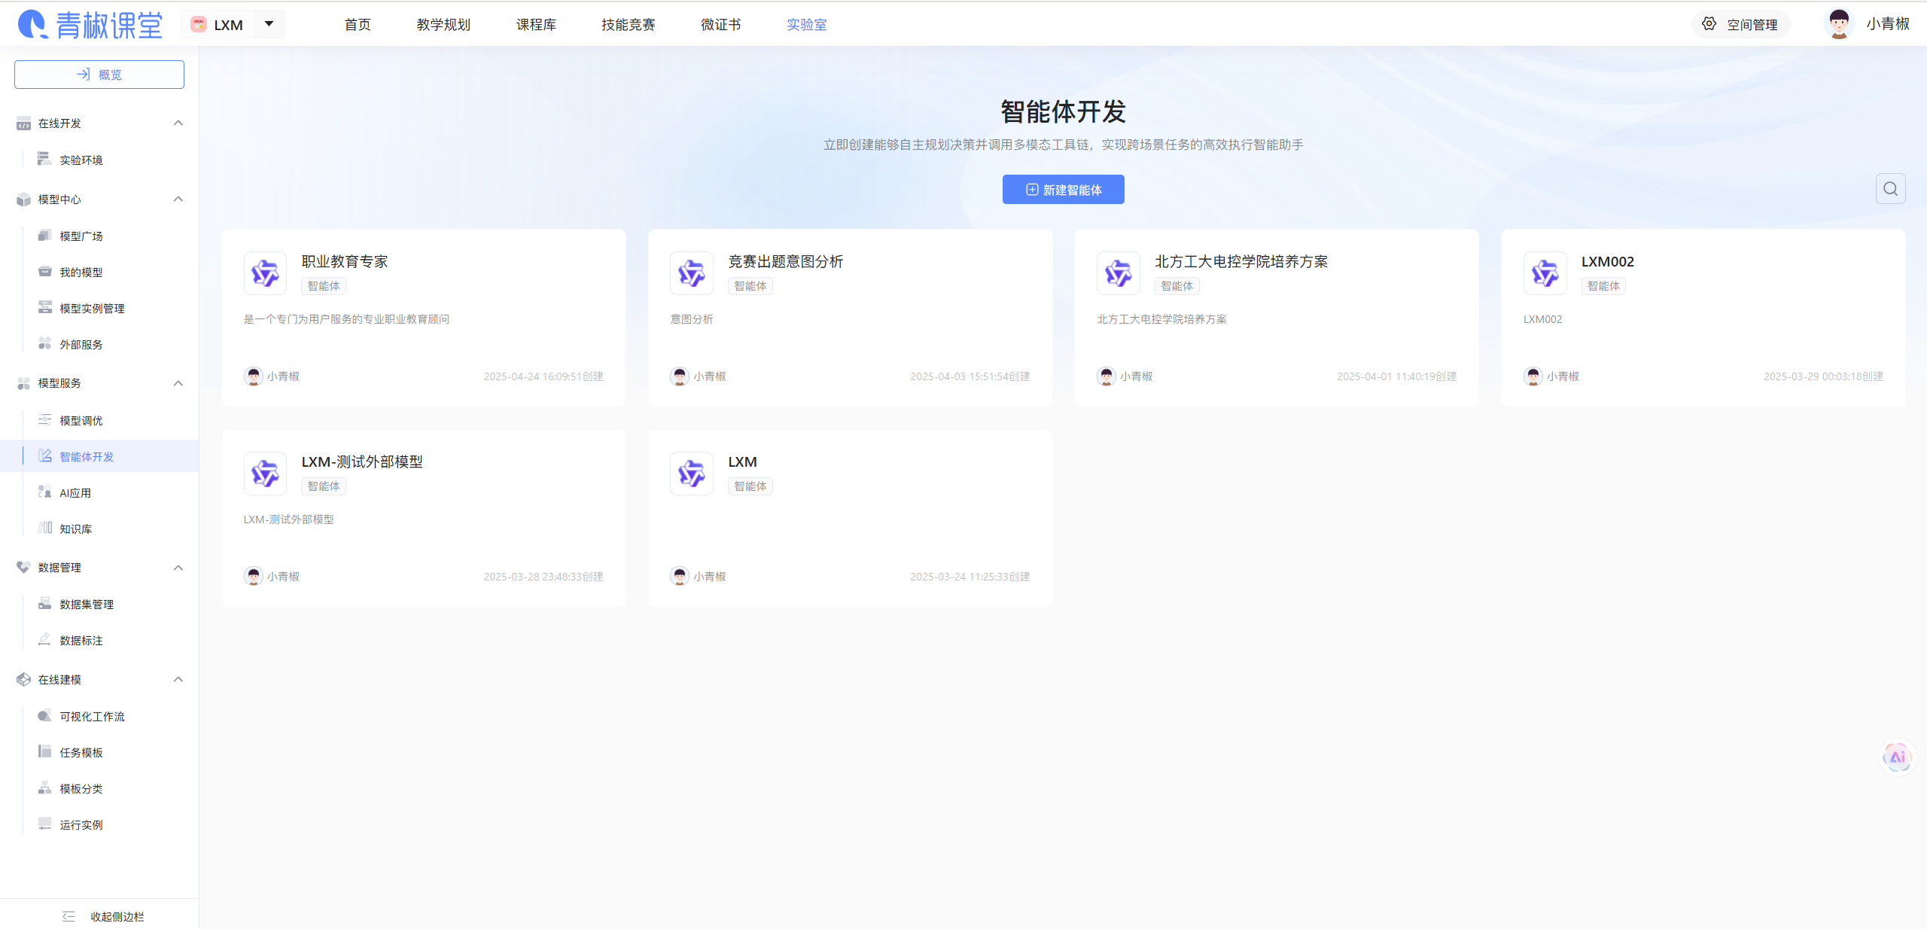
Task: Click the 小青椒 user avatar at top right
Action: pos(1839,24)
